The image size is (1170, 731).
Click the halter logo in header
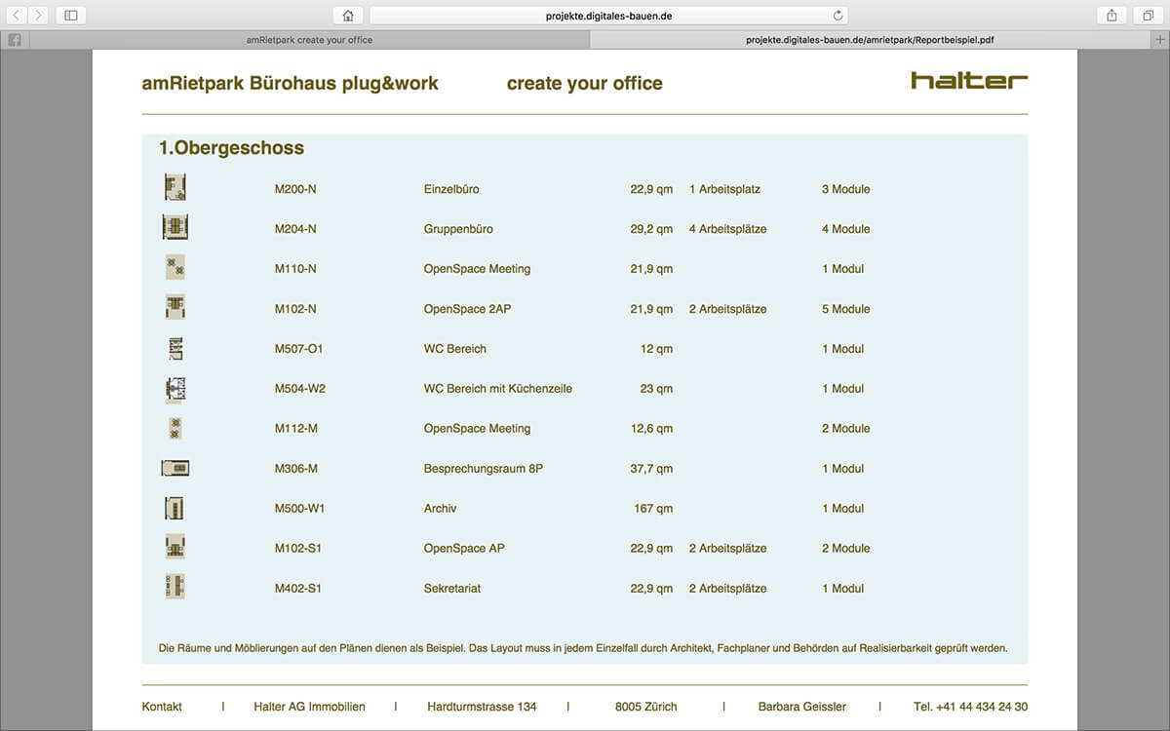pos(968,81)
